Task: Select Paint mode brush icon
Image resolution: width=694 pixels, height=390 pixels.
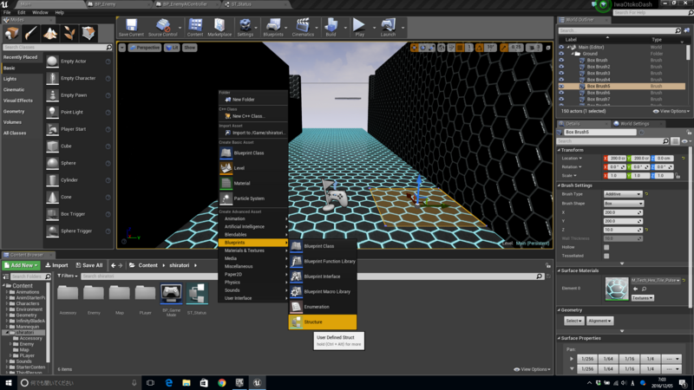Action: [30, 33]
